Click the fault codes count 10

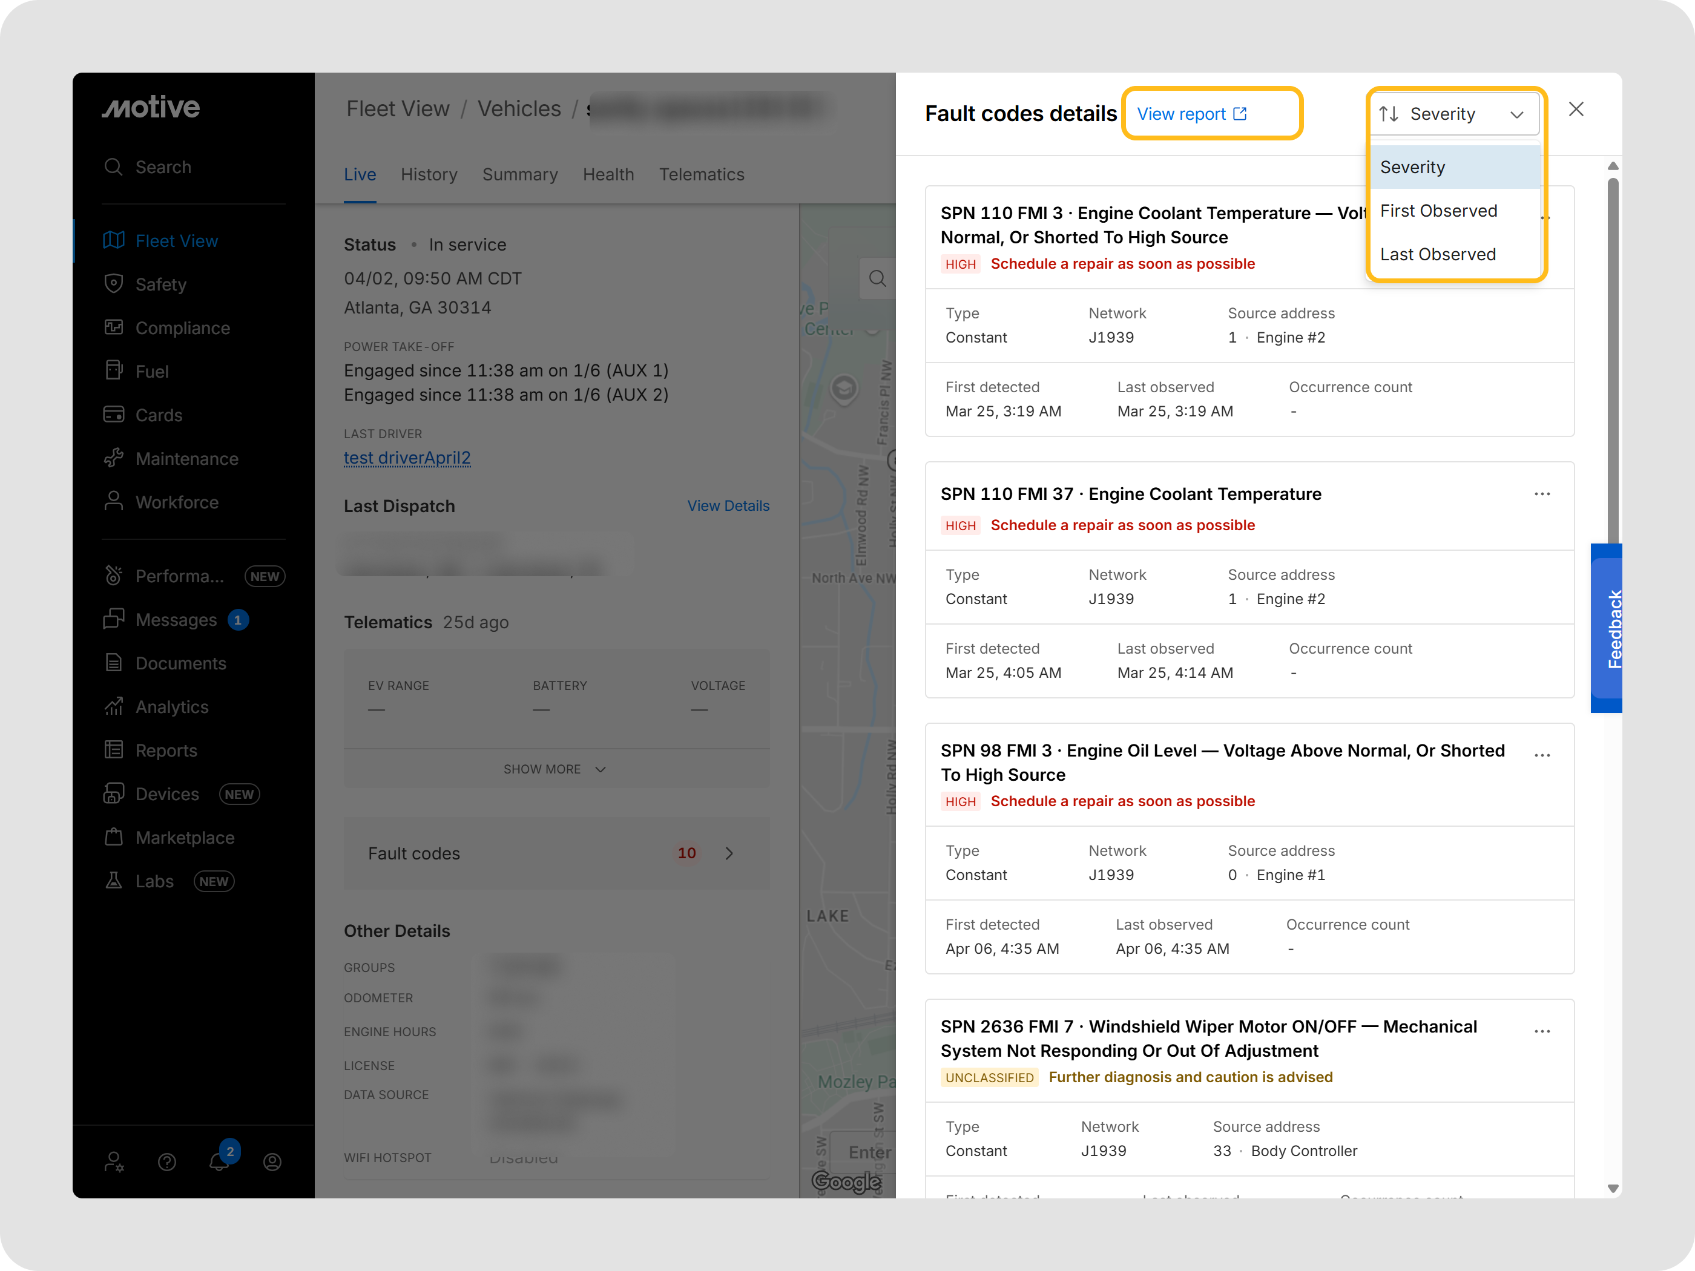pos(686,853)
